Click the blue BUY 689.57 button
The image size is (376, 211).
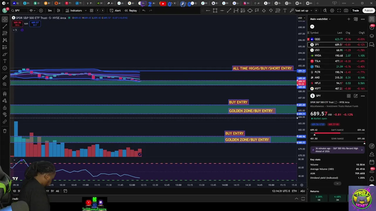point(35,24)
